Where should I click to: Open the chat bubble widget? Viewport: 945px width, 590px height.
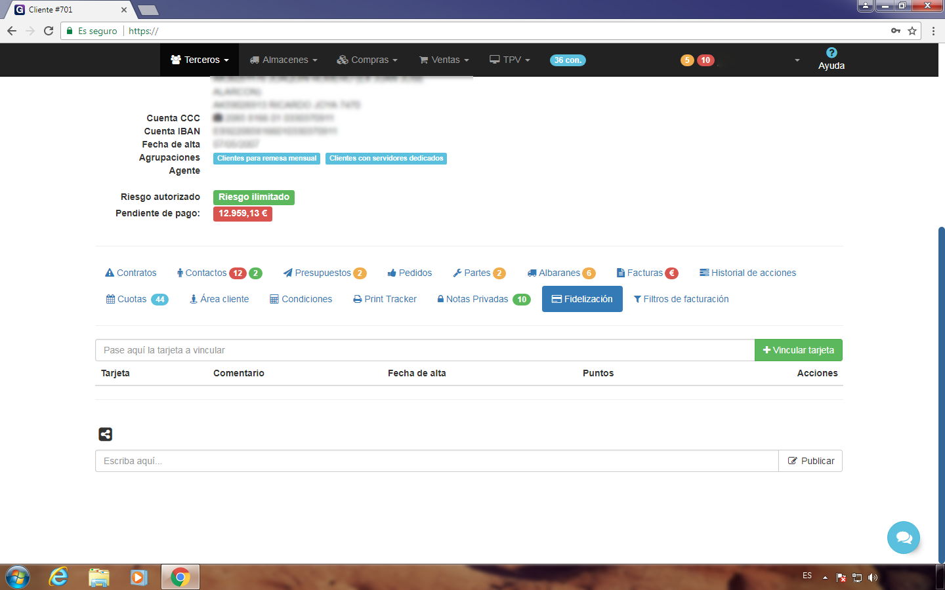[904, 538]
